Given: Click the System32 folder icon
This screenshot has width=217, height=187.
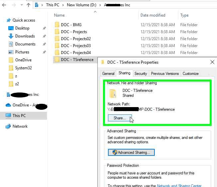Looking at the screenshot, I should [x=11, y=68].
